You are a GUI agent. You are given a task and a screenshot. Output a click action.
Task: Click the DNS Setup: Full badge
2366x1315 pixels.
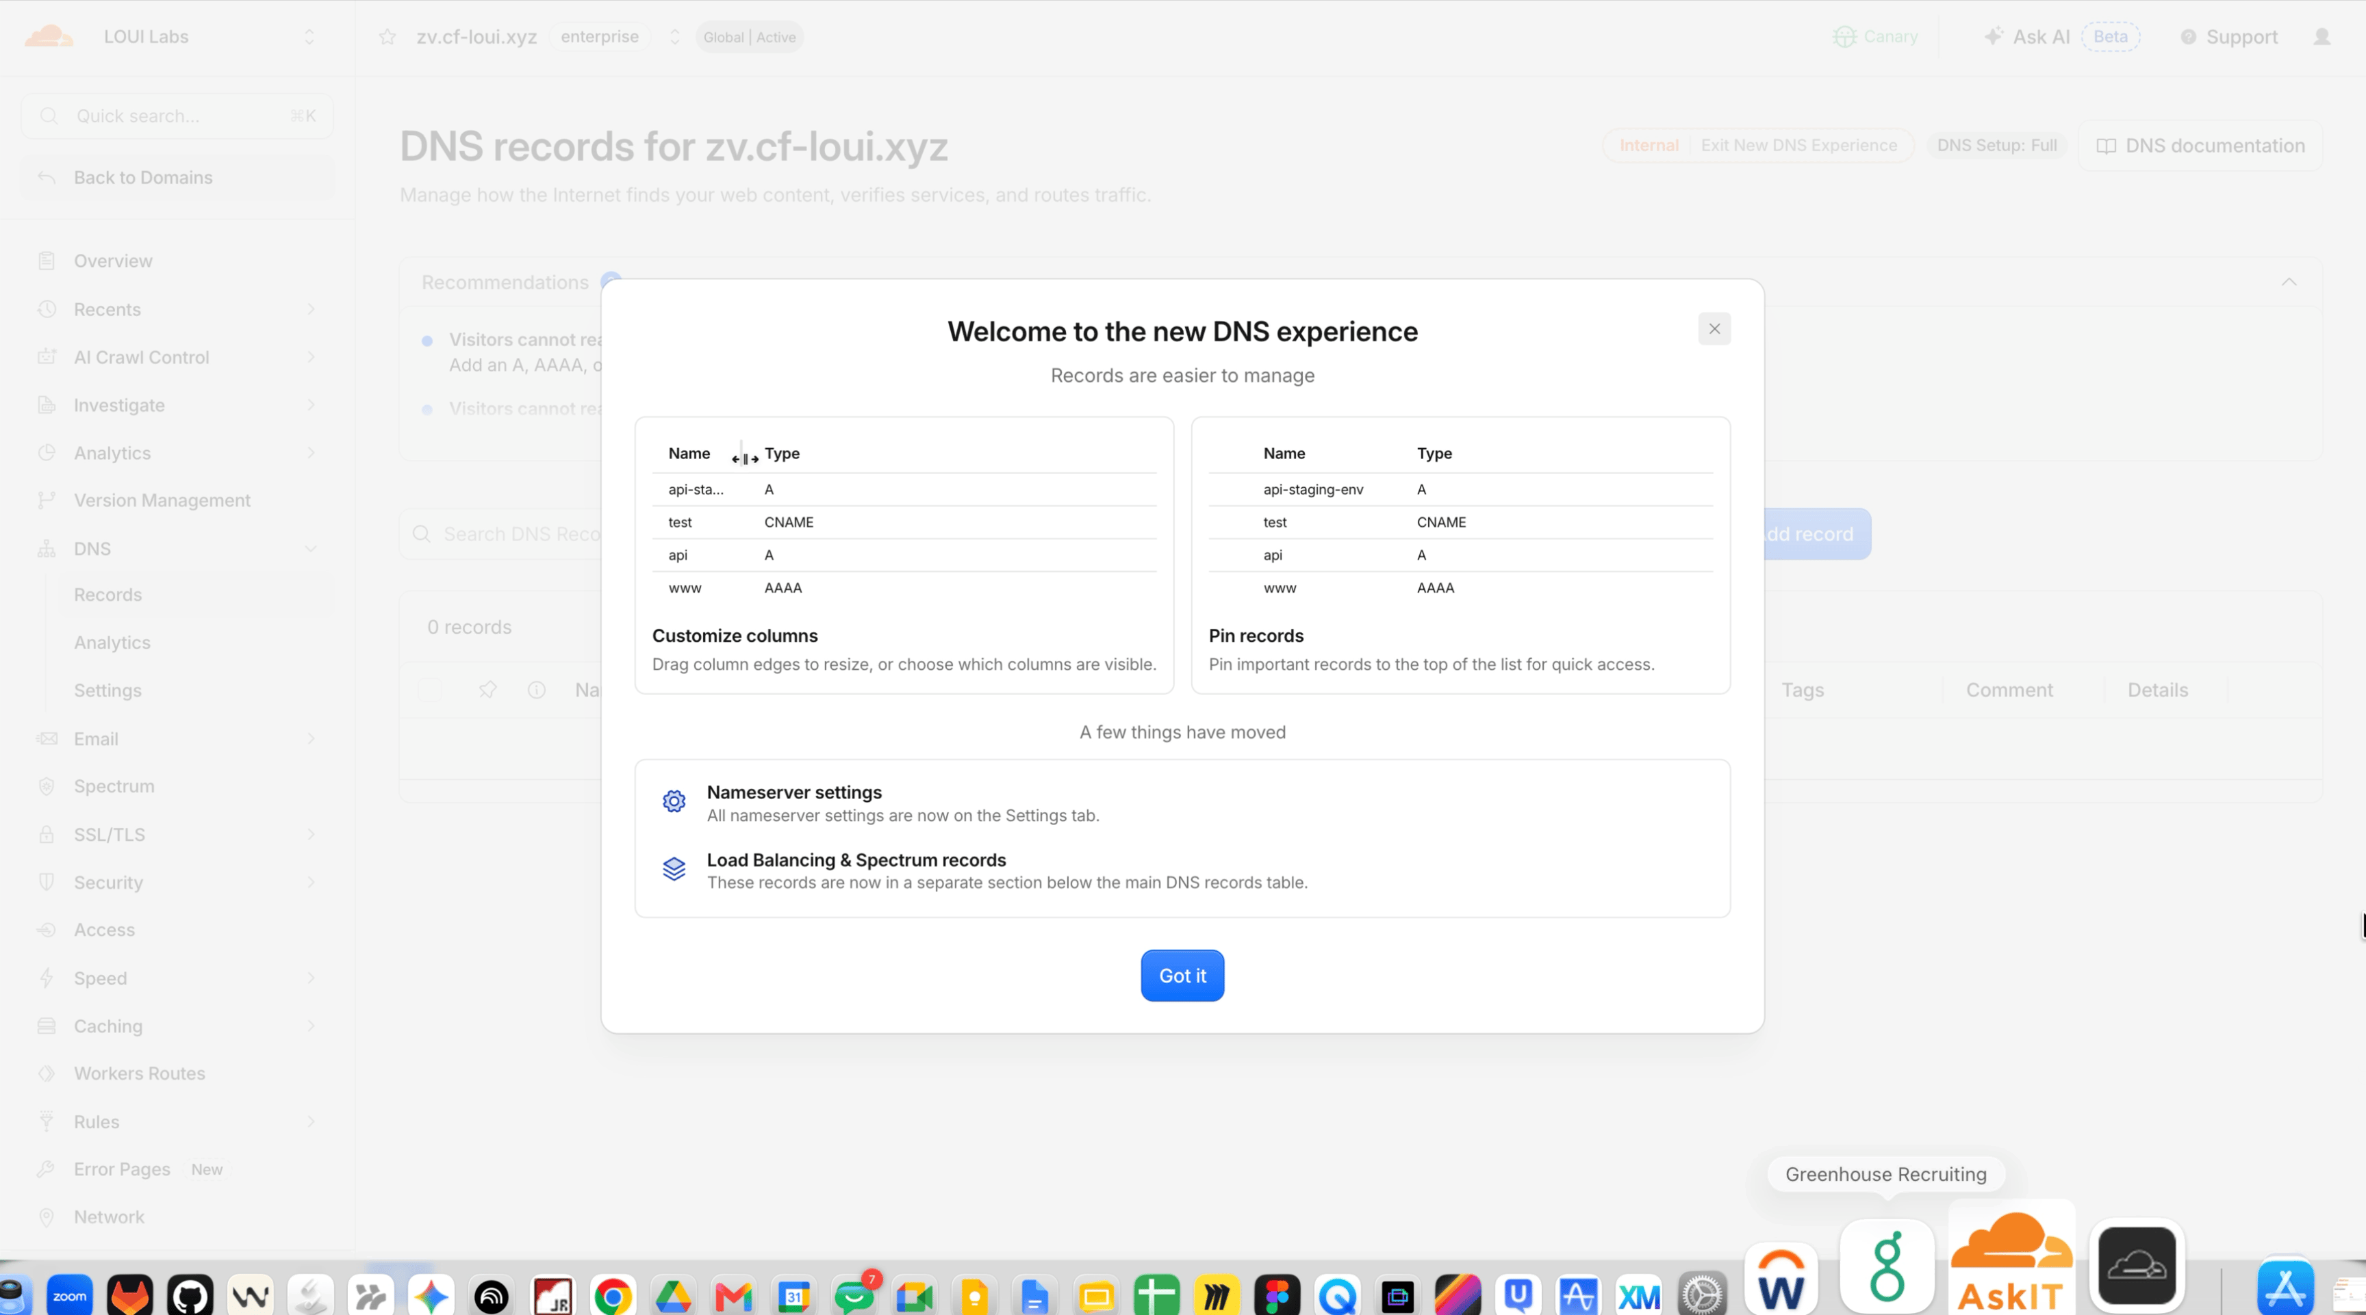tap(1997, 145)
